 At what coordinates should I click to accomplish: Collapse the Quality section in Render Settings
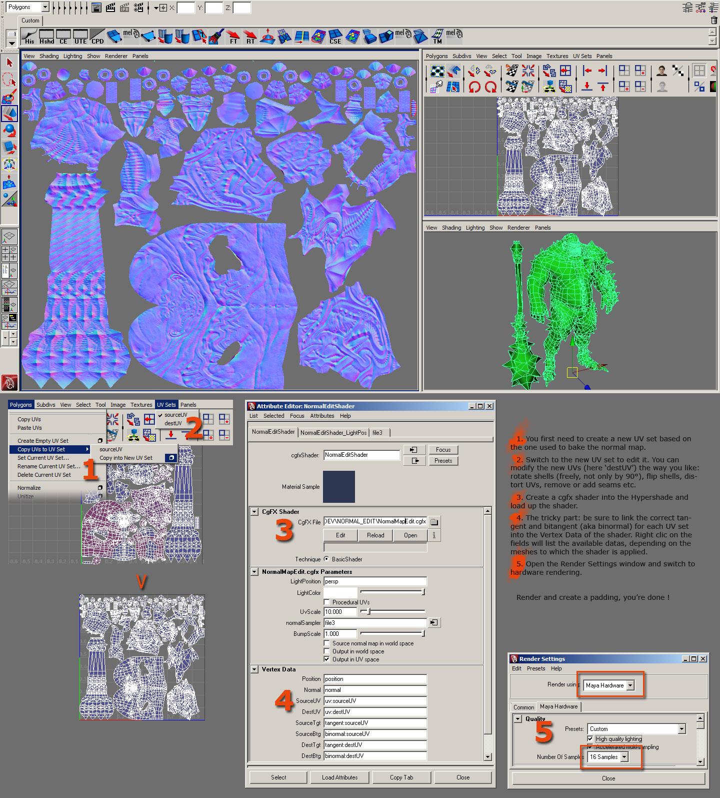[x=518, y=719]
